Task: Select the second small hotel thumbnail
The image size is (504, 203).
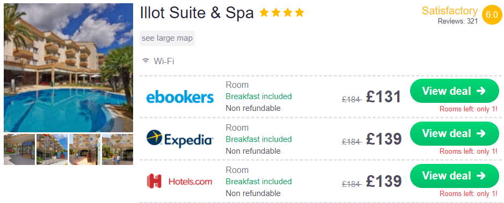Action: (x=52, y=149)
